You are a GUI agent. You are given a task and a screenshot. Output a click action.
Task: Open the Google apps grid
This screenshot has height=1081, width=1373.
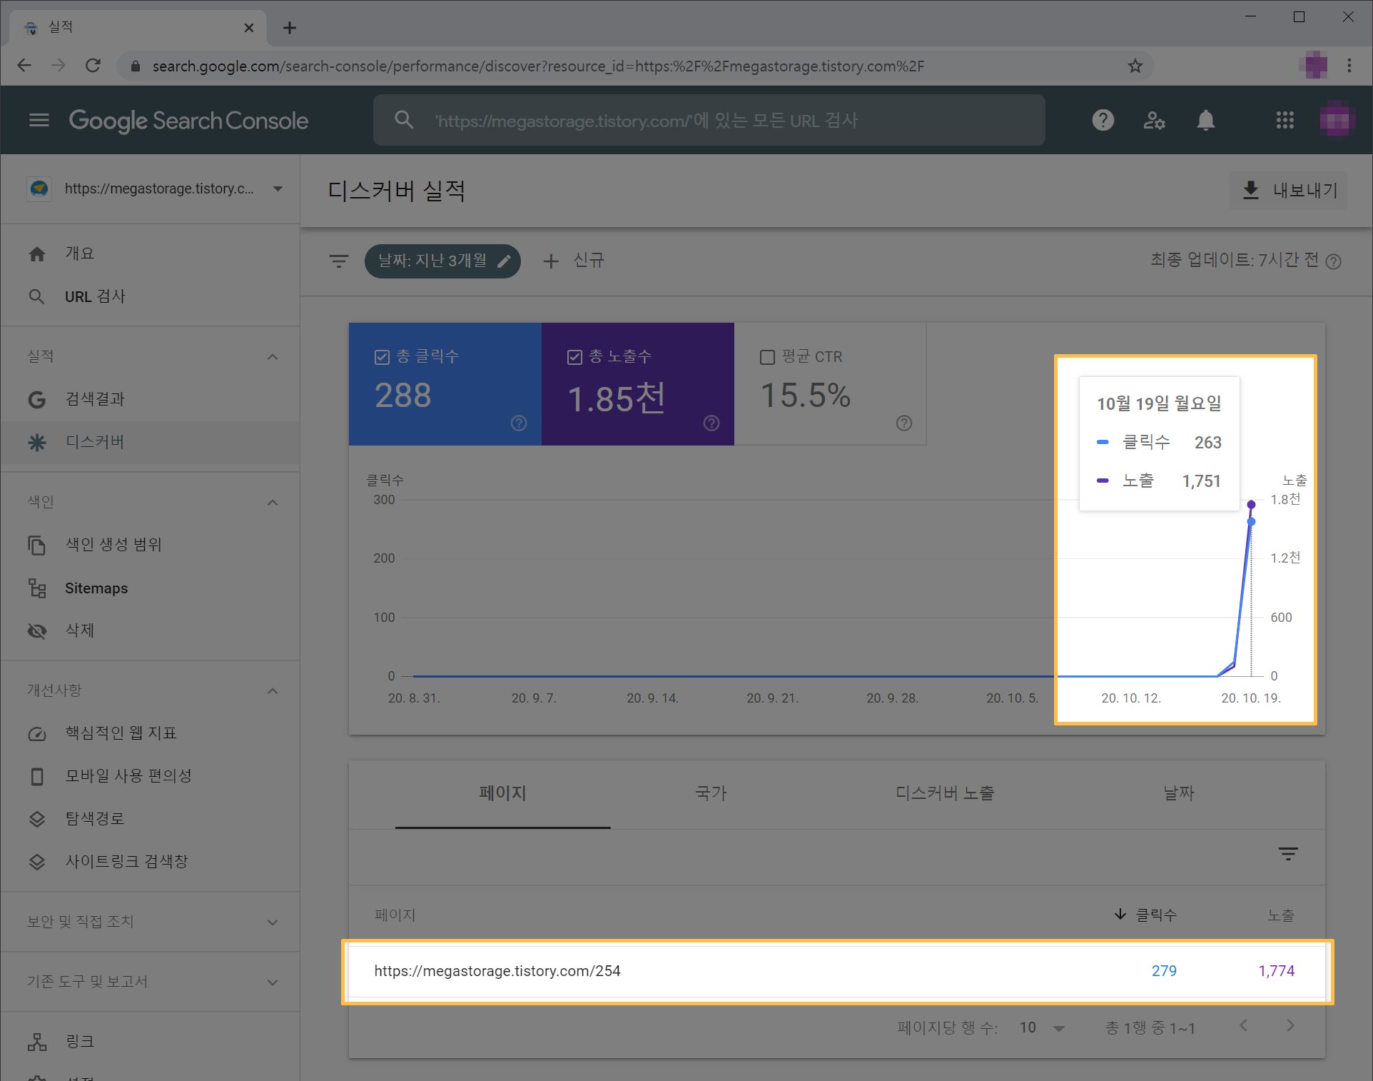pos(1285,120)
